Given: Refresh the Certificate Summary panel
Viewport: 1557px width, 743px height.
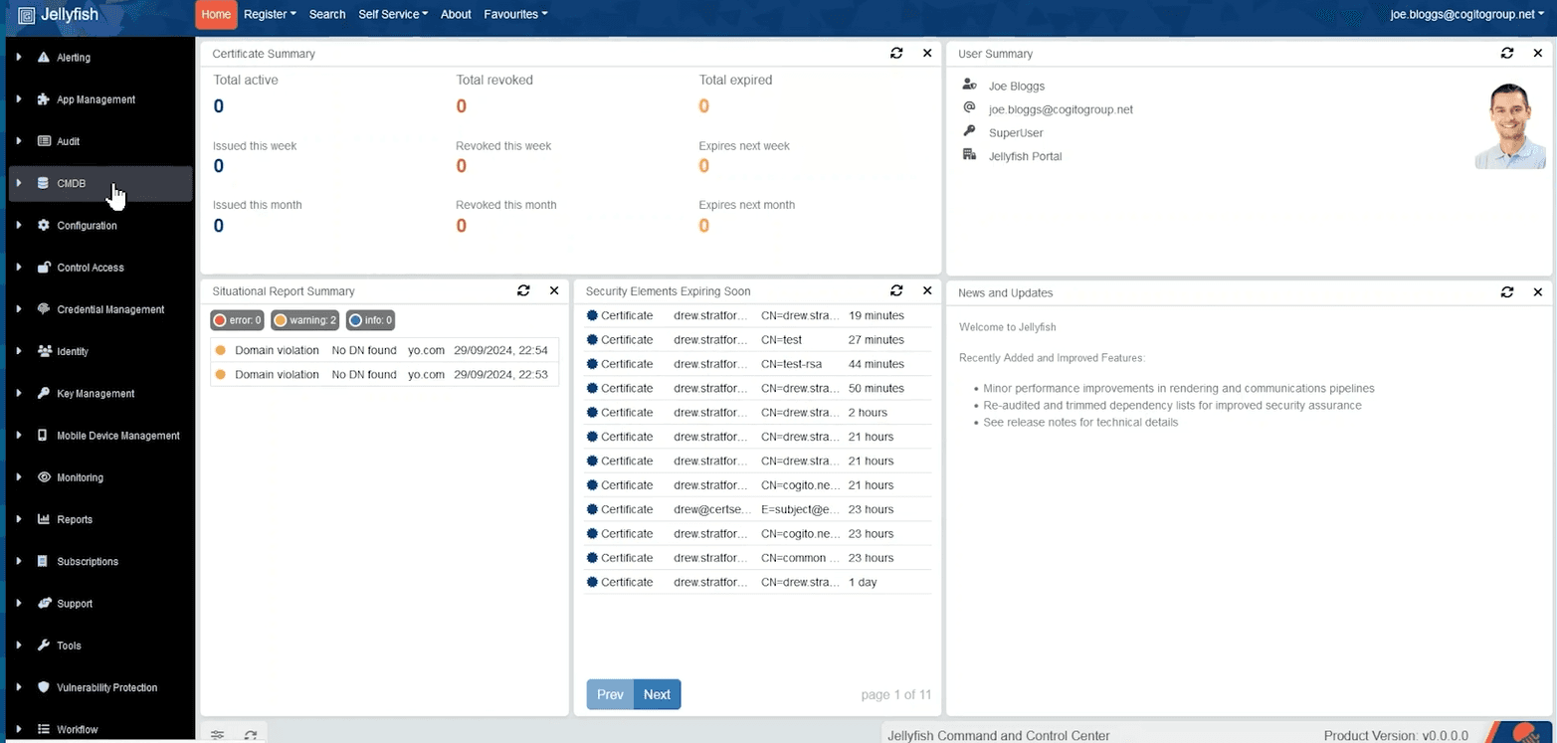Looking at the screenshot, I should (896, 54).
